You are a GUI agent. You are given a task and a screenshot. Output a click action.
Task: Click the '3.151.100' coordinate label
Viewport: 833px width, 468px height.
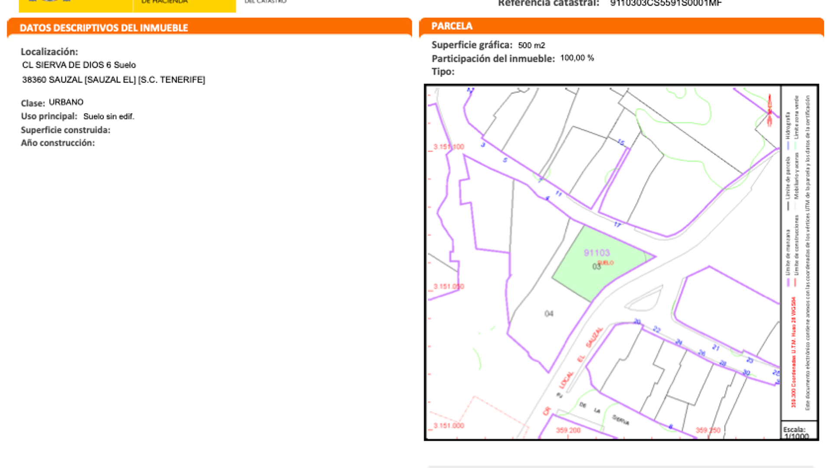click(449, 147)
